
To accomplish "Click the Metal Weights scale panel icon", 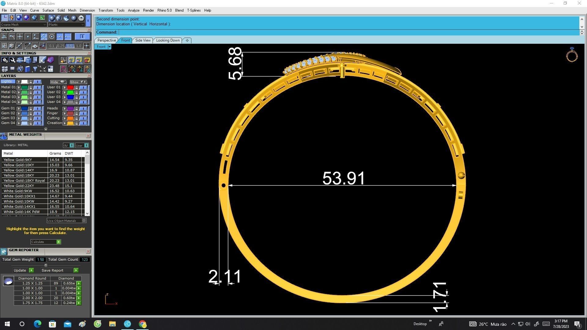I will (x=4, y=136).
